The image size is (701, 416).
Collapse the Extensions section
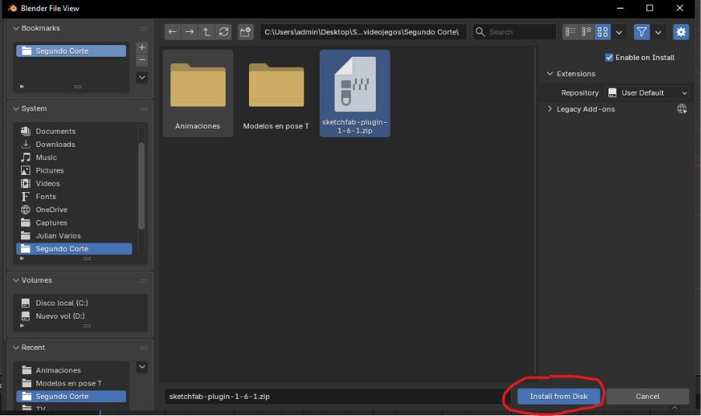550,74
